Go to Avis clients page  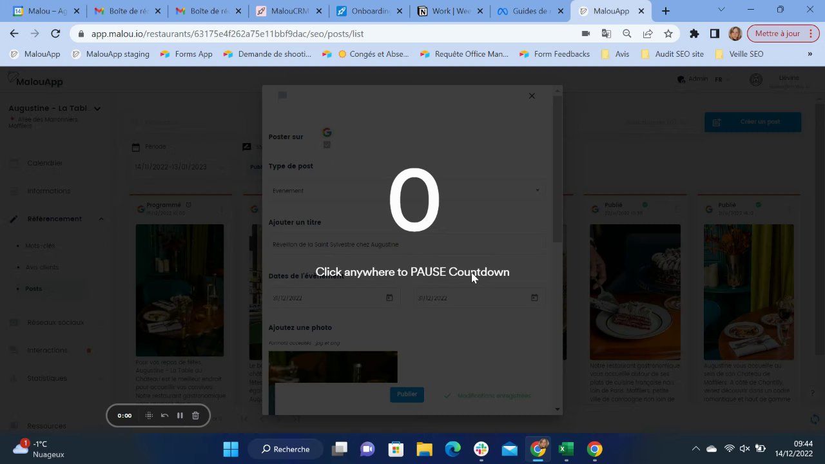42,267
